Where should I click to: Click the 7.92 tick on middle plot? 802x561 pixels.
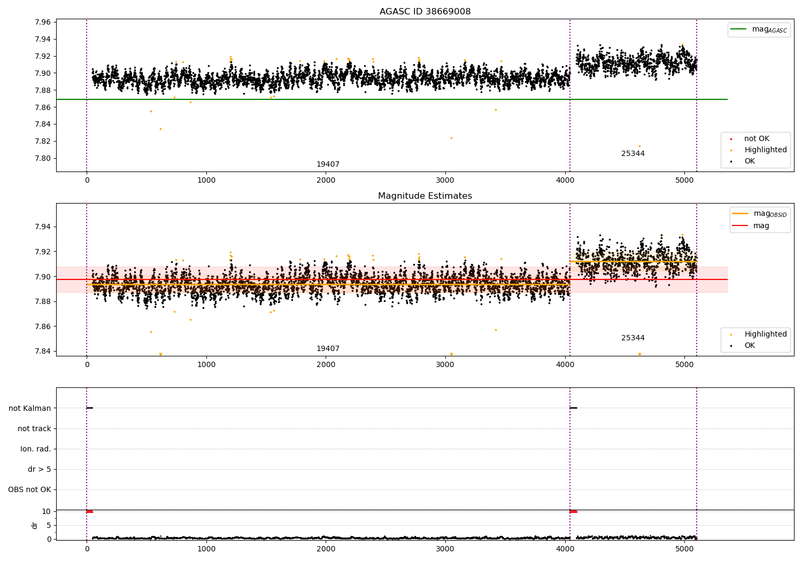point(42,252)
